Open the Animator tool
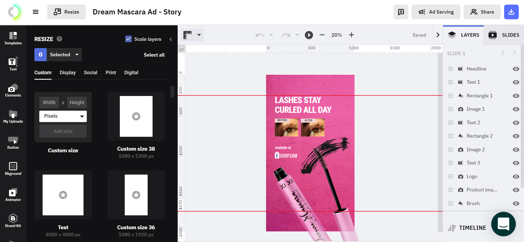This screenshot has height=242, width=524. coord(13,195)
